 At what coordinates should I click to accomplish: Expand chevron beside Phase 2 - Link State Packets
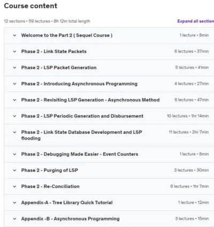(14, 52)
